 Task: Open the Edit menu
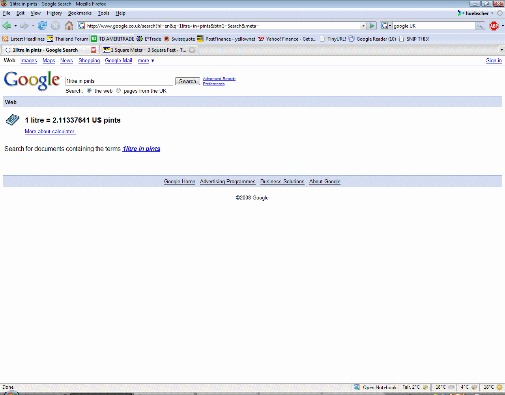point(21,13)
